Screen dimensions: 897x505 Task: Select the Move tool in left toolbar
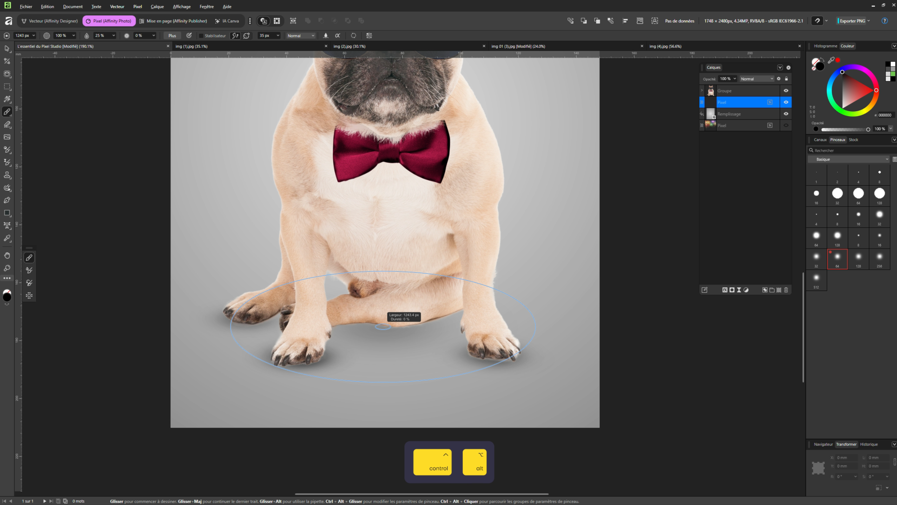click(x=7, y=48)
